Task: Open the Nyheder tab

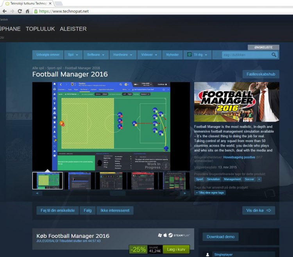Action: tap(172, 55)
